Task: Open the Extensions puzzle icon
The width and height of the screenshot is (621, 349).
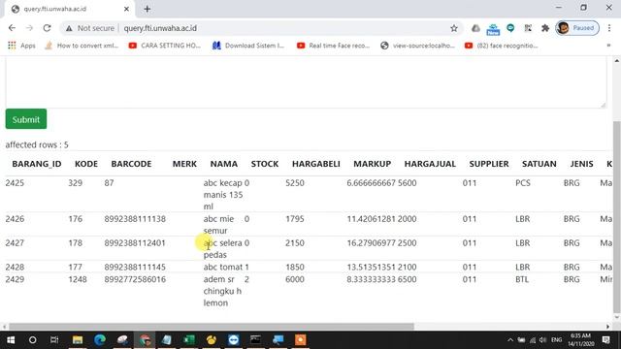Action: pyautogui.click(x=545, y=28)
